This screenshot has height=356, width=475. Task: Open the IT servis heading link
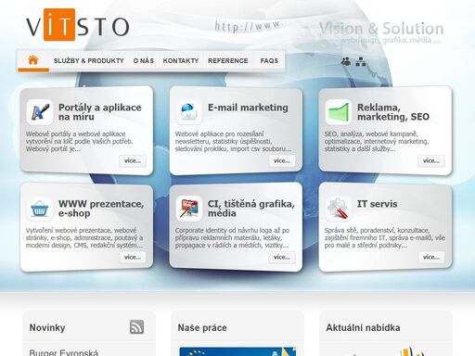click(377, 204)
